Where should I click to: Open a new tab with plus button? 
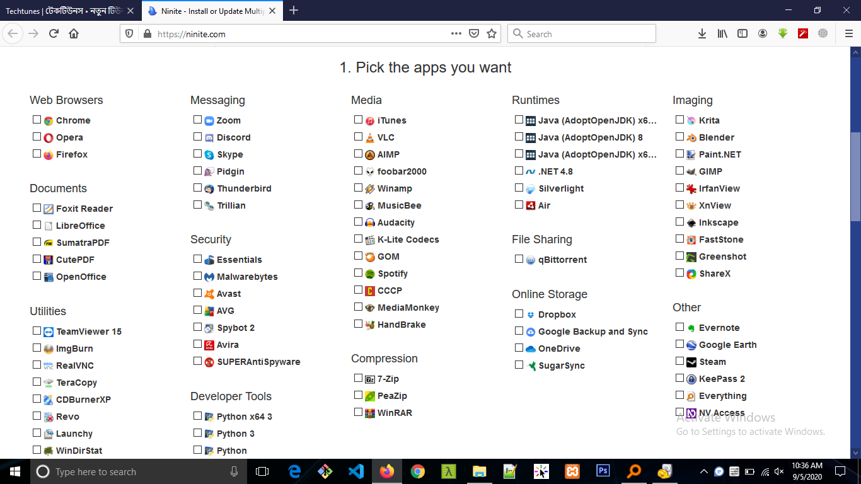tap(294, 11)
